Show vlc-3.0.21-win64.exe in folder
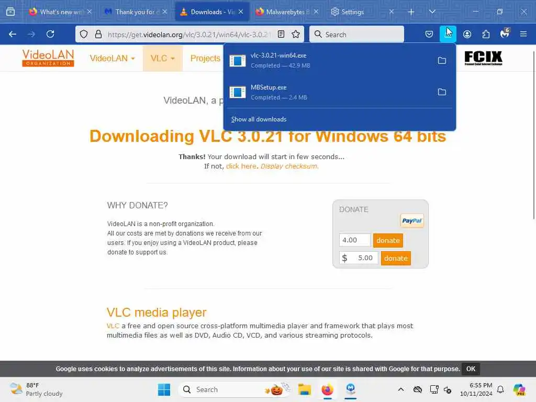This screenshot has height=402, width=536. click(x=442, y=61)
